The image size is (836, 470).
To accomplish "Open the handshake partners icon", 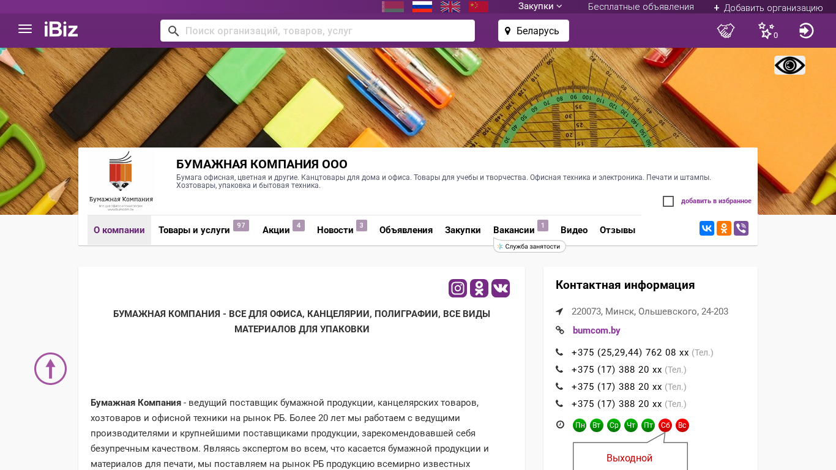I will tap(726, 31).
